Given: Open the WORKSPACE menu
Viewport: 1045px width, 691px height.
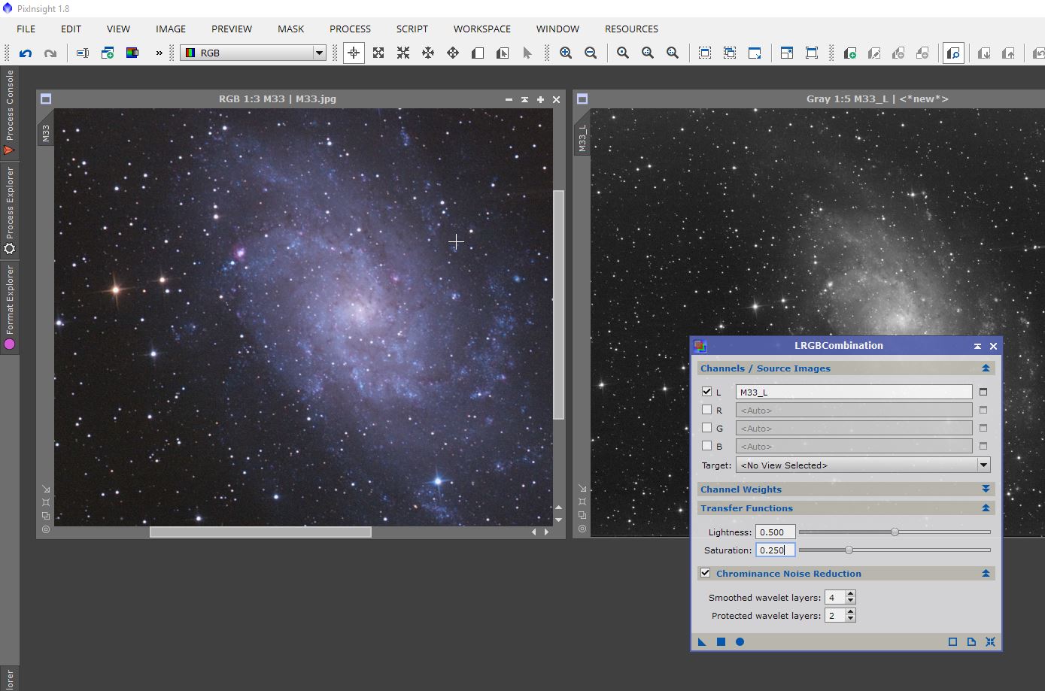Looking at the screenshot, I should click(482, 29).
